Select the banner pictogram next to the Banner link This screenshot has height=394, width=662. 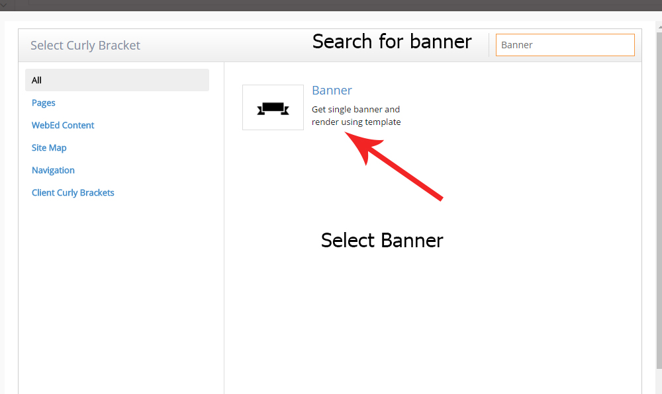tap(273, 107)
